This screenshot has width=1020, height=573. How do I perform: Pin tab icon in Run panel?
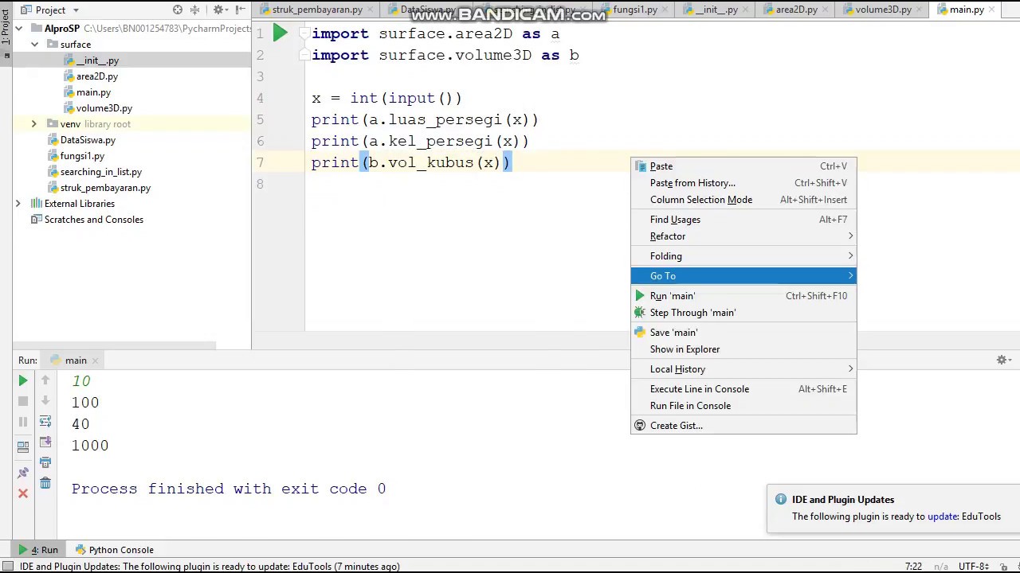pos(23,474)
